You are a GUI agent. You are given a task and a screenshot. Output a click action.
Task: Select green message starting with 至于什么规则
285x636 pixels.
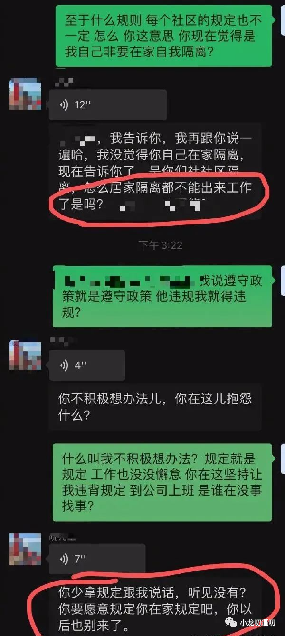tap(163, 36)
